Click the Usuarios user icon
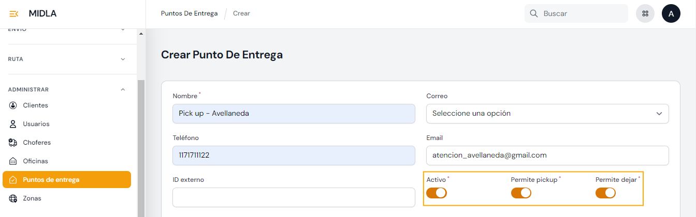 coord(13,124)
